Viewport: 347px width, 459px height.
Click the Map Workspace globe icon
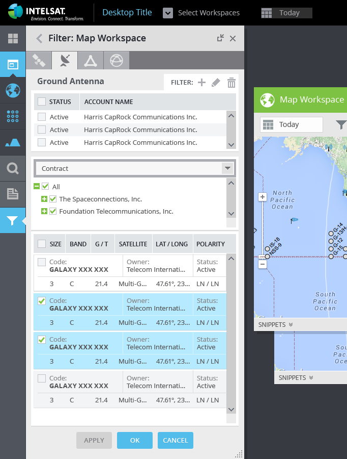click(267, 100)
